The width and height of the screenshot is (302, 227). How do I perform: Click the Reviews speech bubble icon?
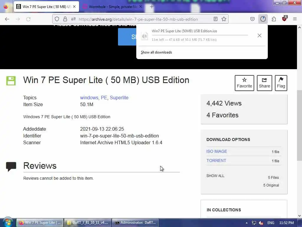11,167
